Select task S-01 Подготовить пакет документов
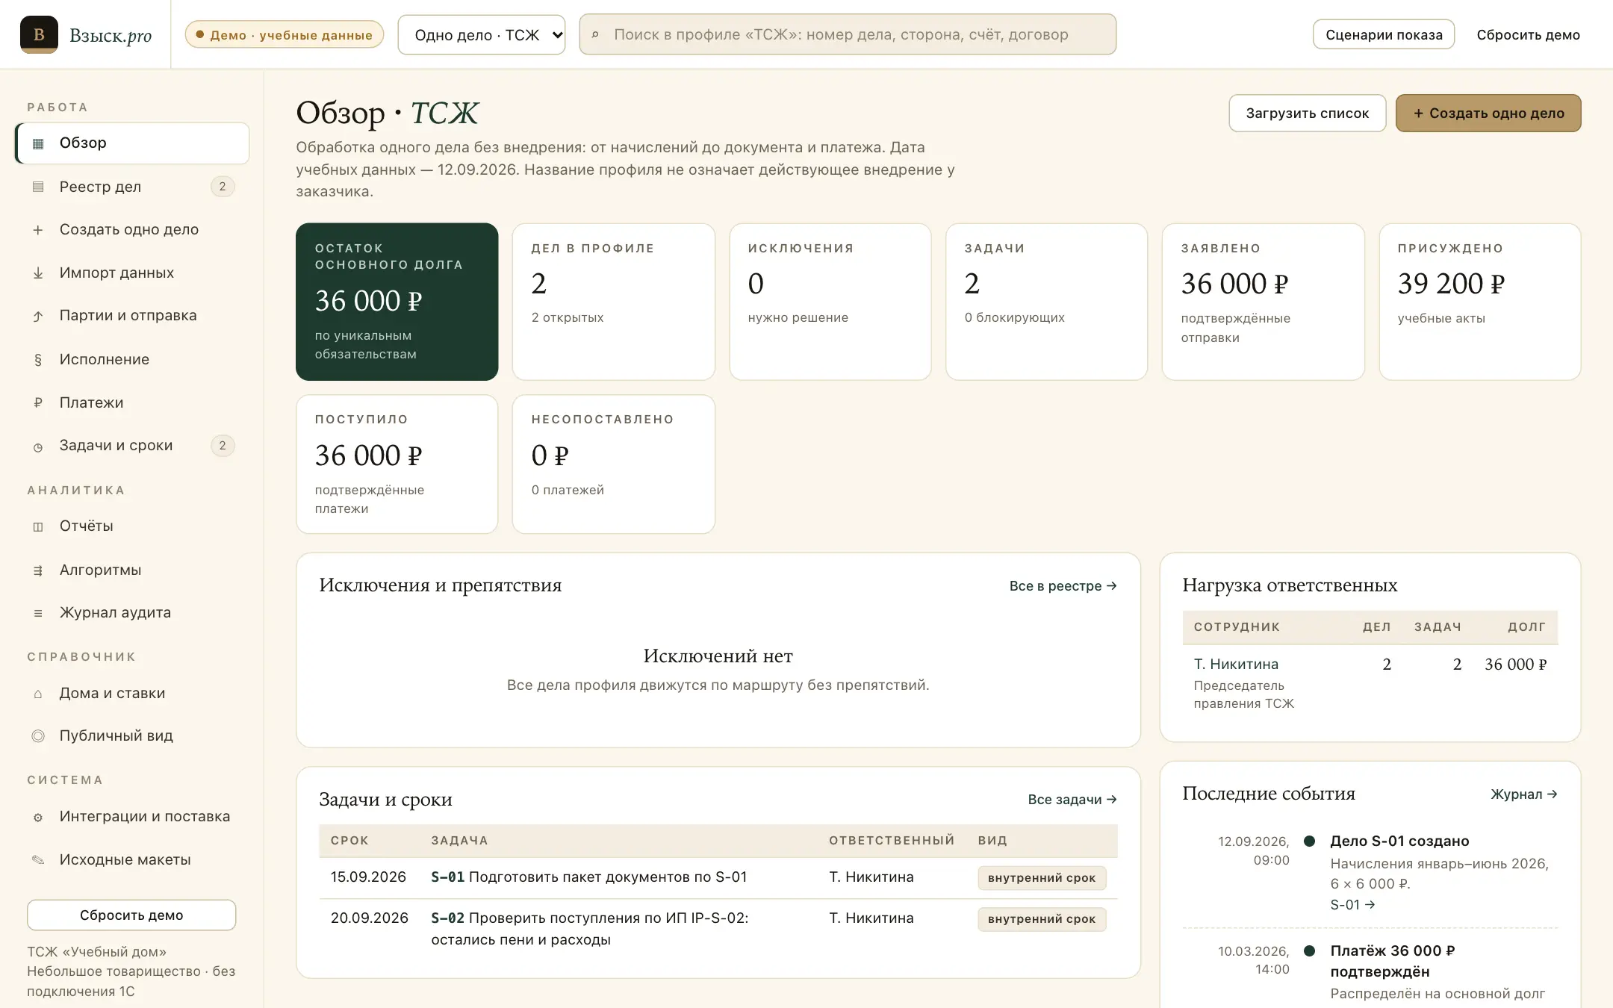This screenshot has width=1613, height=1008. (718, 877)
